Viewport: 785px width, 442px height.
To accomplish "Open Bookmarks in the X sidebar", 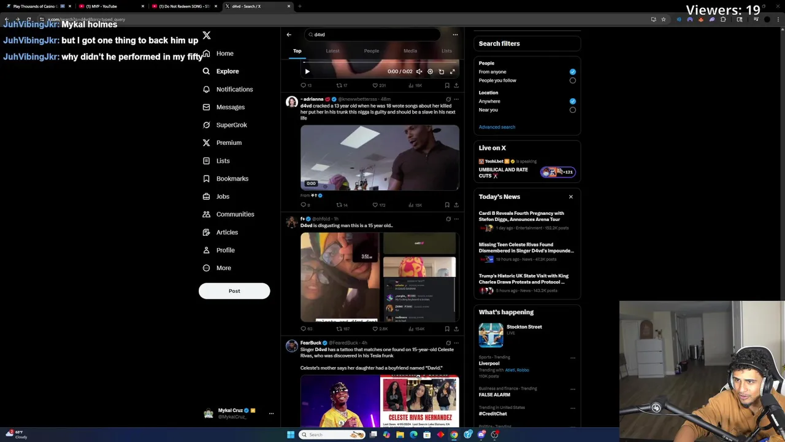I will click(226, 179).
